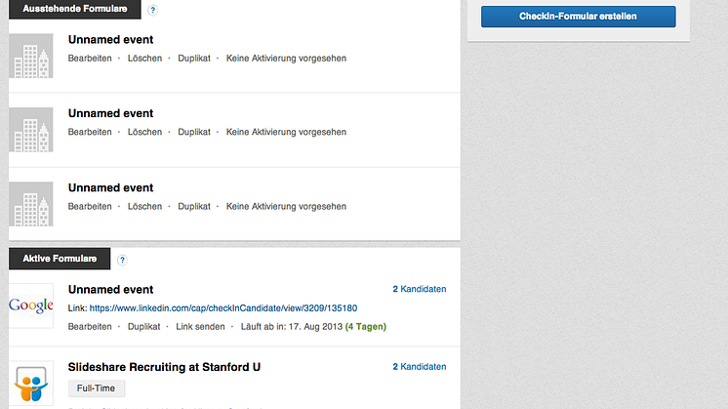This screenshot has width=728, height=409.
Task: Click the Full-Time tag under Slideshare Recruiting
Action: (x=97, y=389)
